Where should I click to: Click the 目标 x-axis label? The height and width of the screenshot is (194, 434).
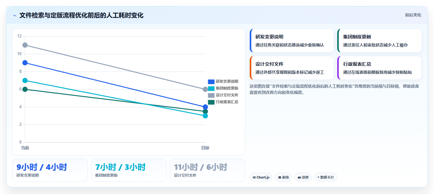[x=205, y=148]
